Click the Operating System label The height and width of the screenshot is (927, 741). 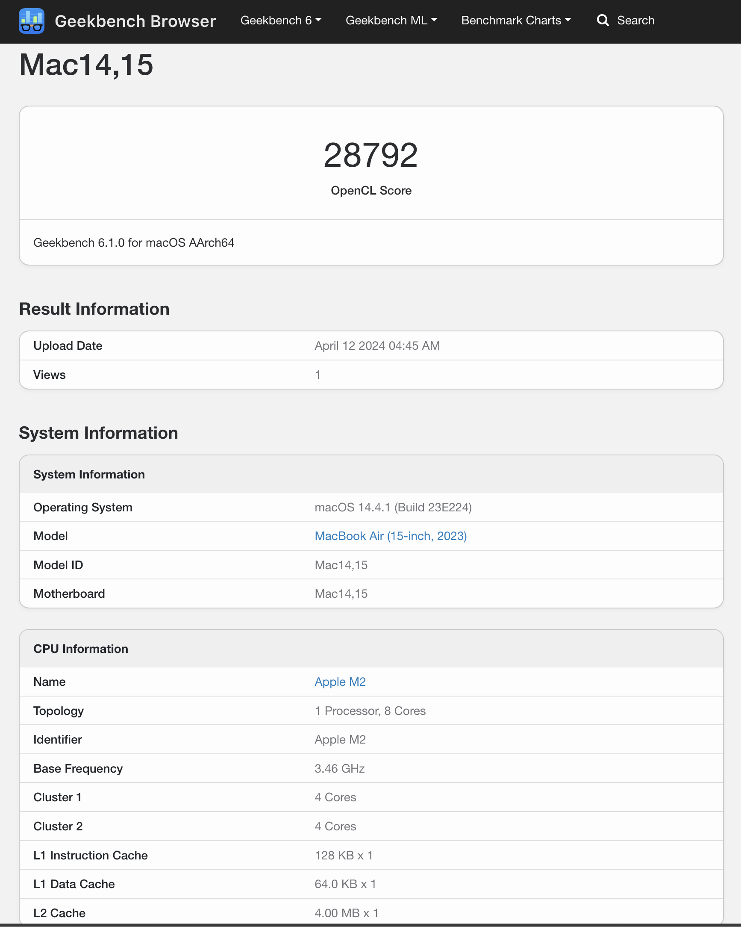point(82,507)
